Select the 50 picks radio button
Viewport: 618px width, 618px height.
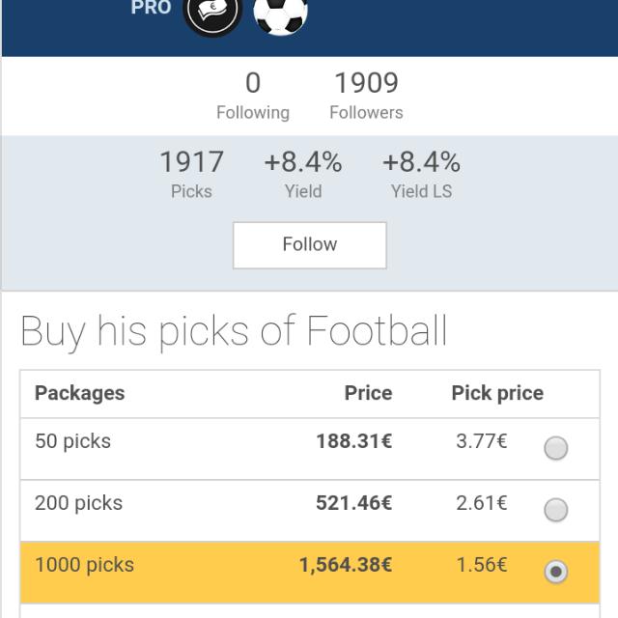point(556,448)
